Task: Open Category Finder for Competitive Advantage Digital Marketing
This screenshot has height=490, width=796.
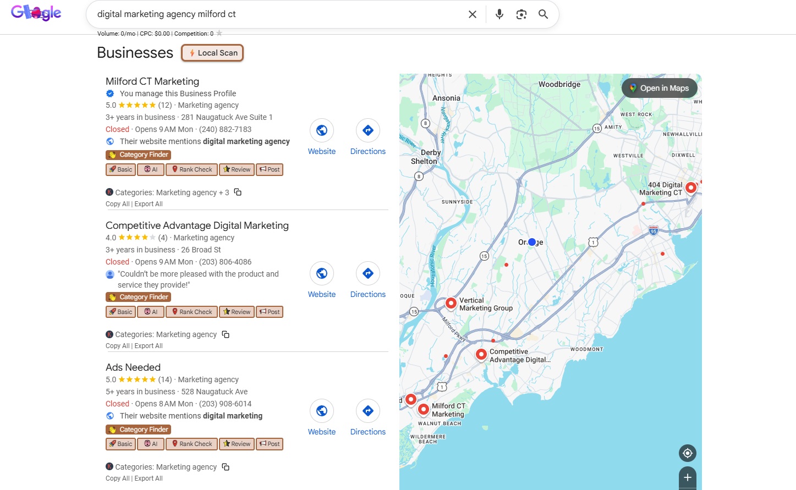Action: (138, 297)
